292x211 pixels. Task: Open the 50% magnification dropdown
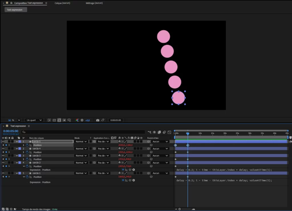[x=19, y=120]
